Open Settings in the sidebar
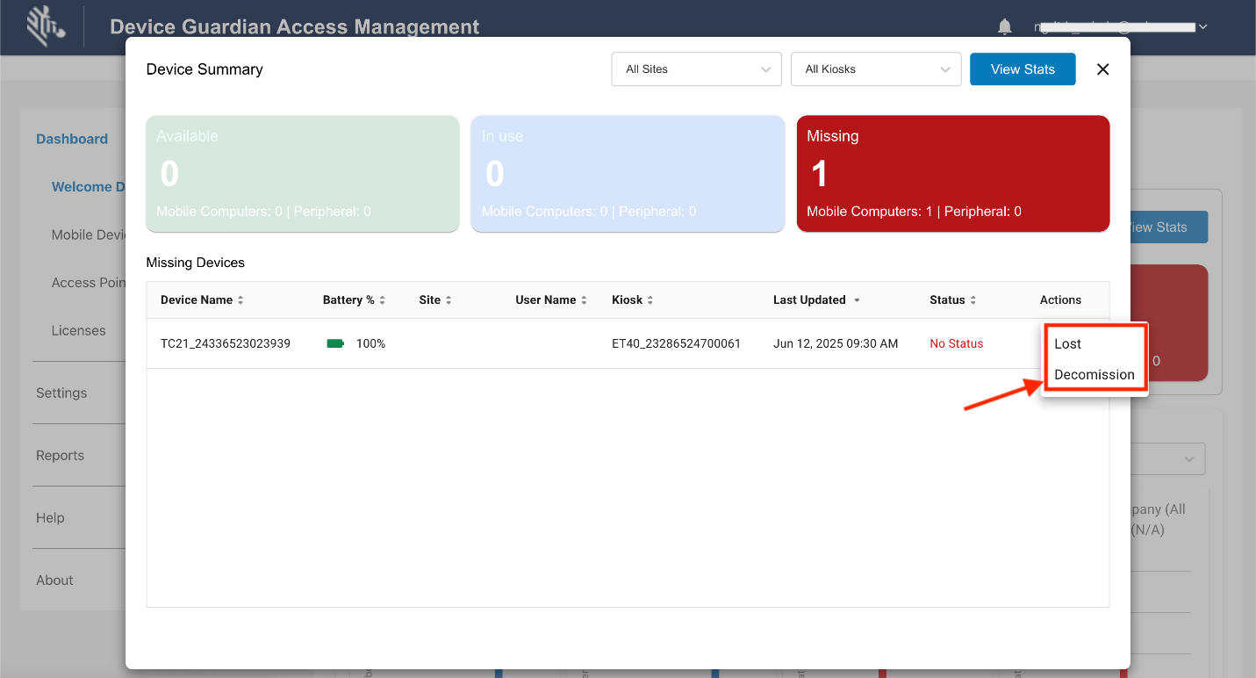Viewport: 1256px width, 678px height. pyautogui.click(x=61, y=393)
